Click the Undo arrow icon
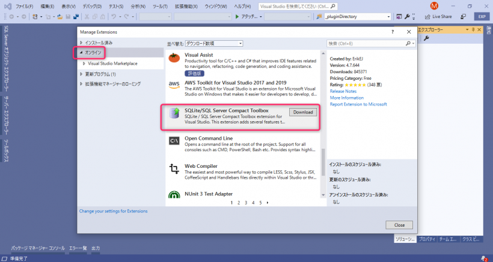Image resolution: width=493 pixels, height=262 pixels. pyautogui.click(x=114, y=17)
